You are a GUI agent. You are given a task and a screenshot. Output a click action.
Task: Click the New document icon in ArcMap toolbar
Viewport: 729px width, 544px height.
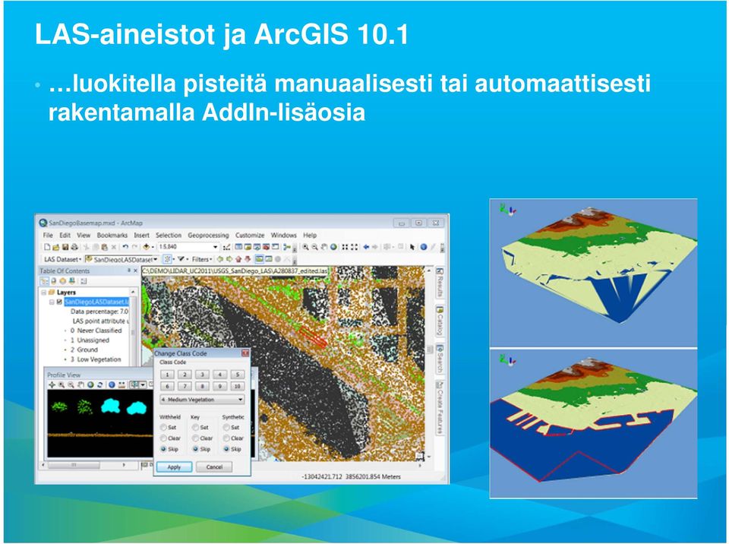[47, 247]
